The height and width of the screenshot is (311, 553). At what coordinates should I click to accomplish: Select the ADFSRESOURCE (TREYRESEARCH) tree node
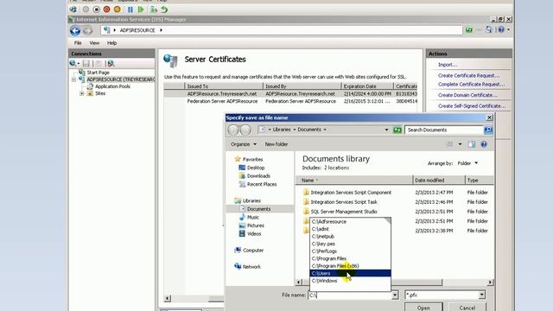[x=121, y=79]
